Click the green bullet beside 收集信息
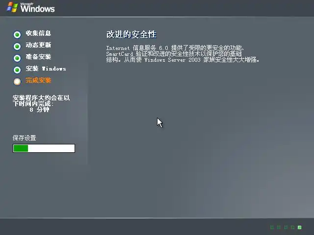The image size is (314, 235). (17, 35)
